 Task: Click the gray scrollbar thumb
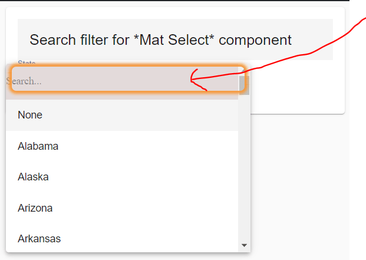(x=244, y=85)
